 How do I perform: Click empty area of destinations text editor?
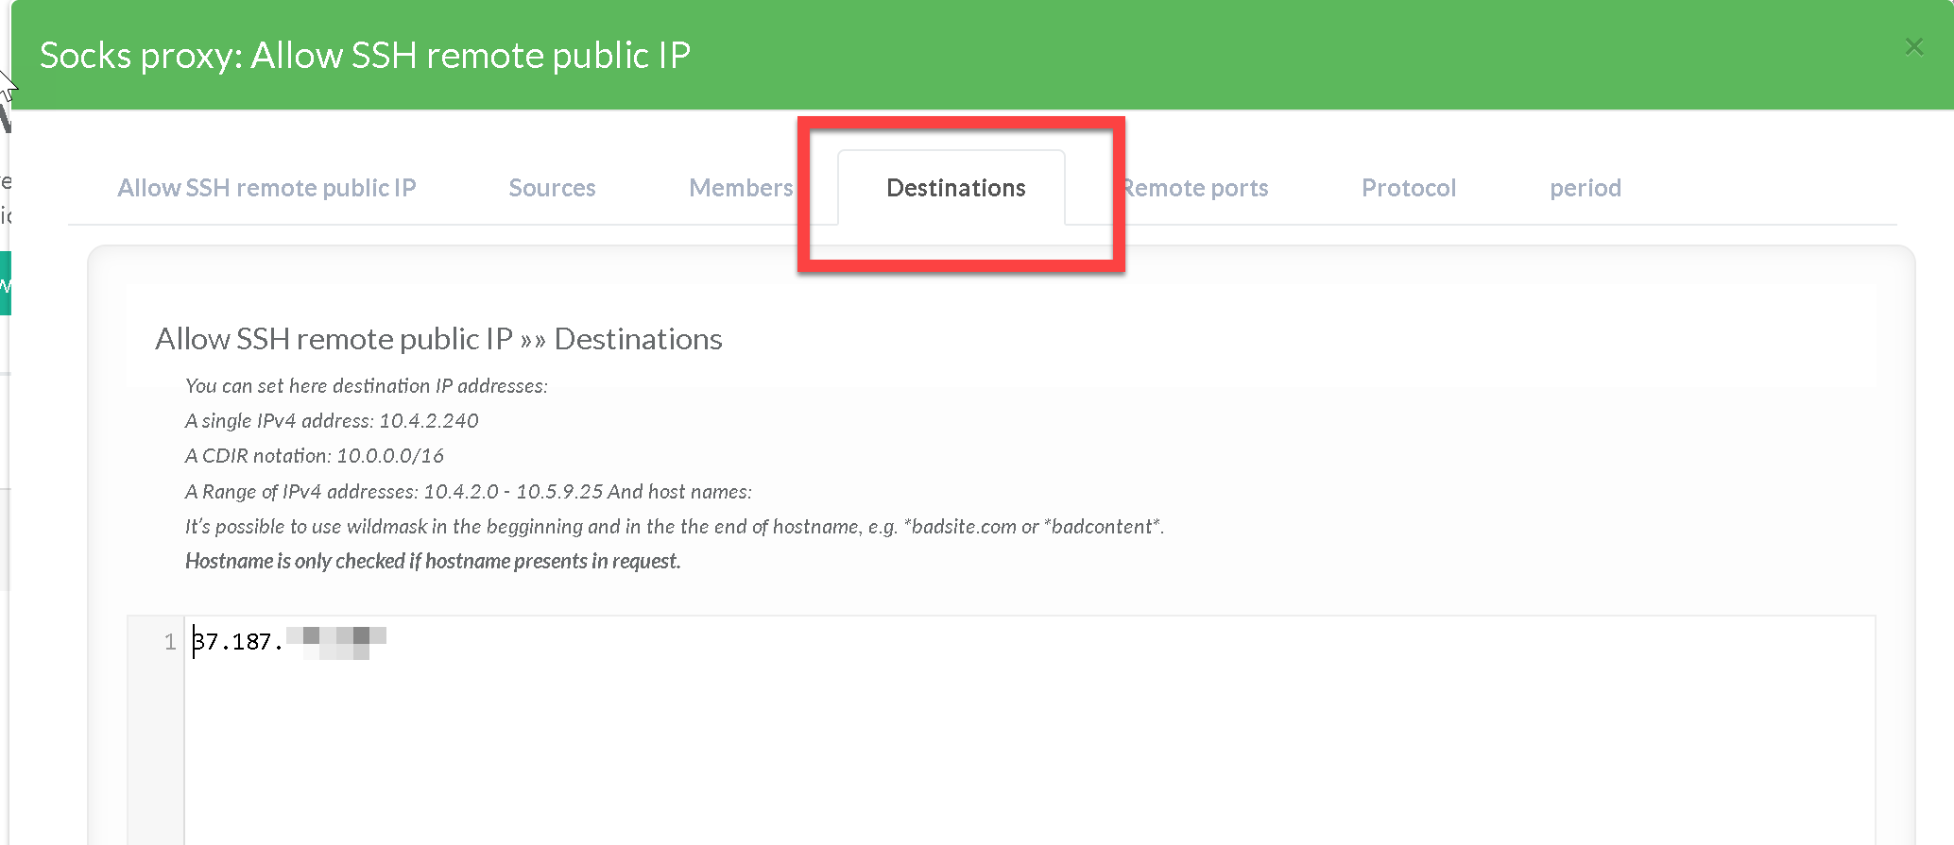(x=945, y=755)
